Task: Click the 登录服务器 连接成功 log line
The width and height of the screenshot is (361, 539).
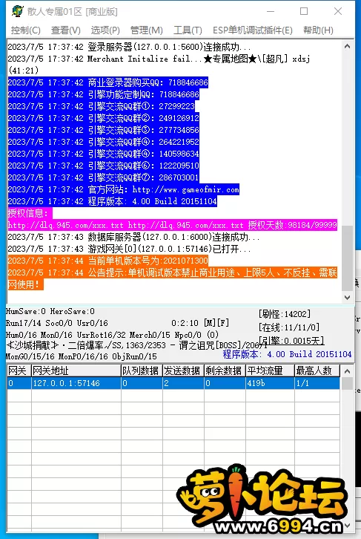Action: pos(129,47)
